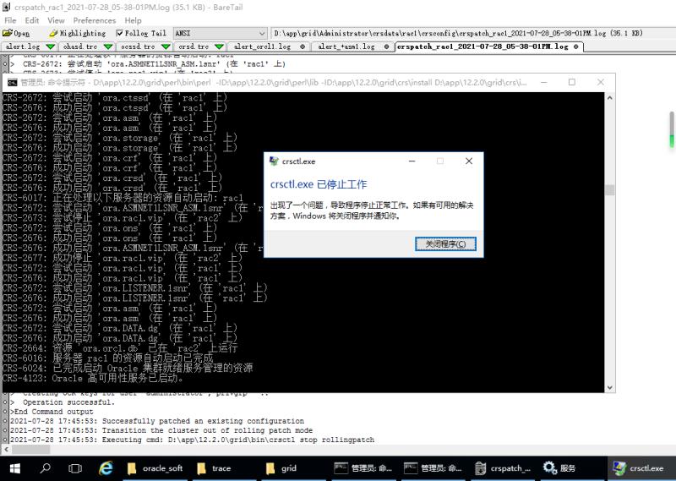Click 'Operation successful.' log line
The width and height of the screenshot is (676, 481).
[69, 402]
